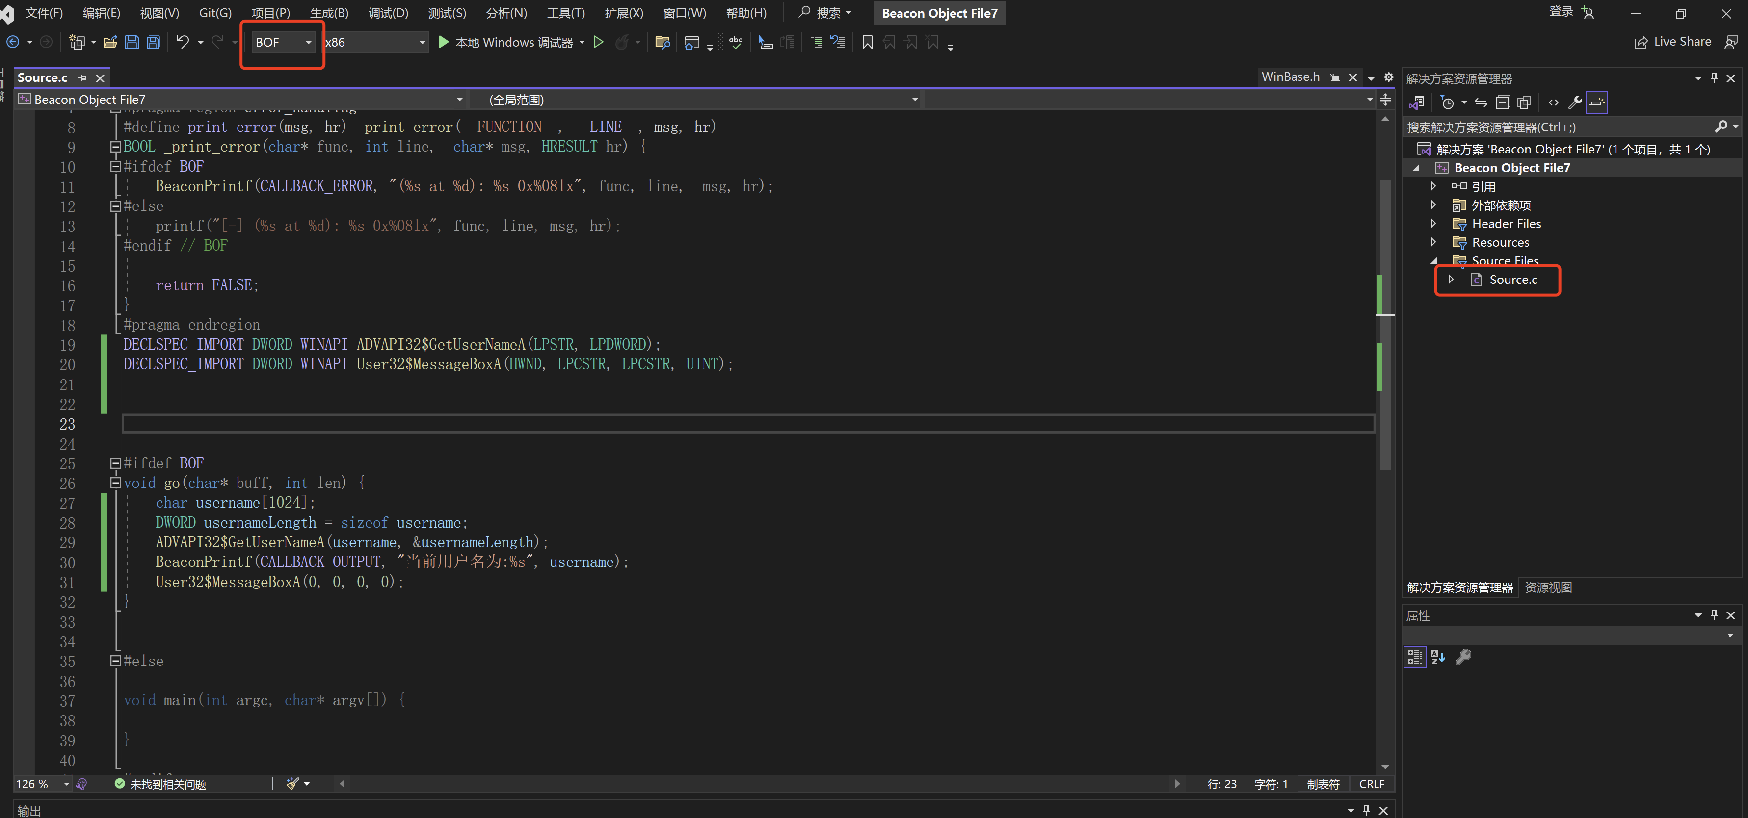Collapse the #else block at line 35
This screenshot has height=818, width=1748.
tap(115, 661)
